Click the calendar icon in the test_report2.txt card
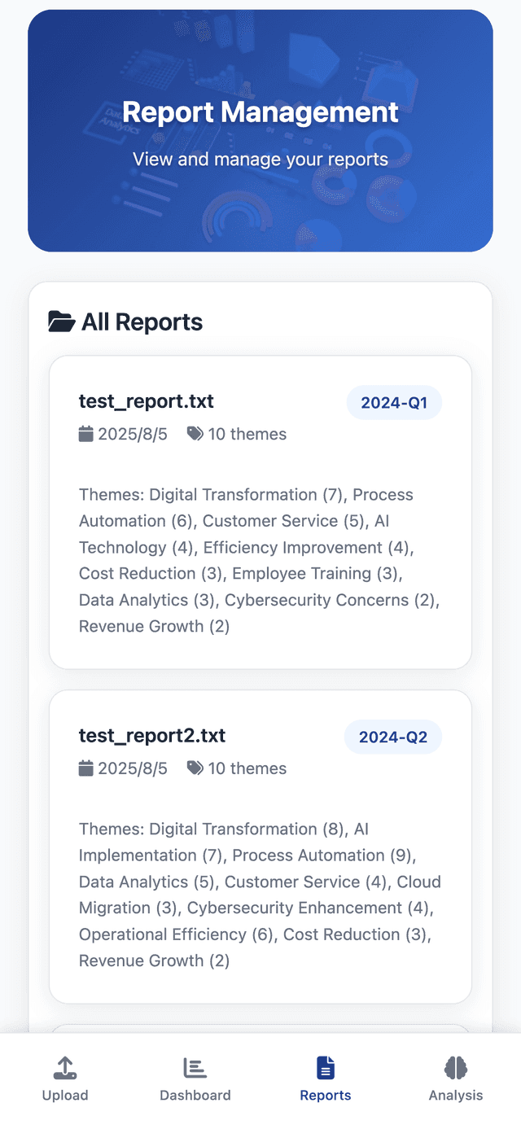Viewport: 521px width, 1129px height. [x=85, y=768]
